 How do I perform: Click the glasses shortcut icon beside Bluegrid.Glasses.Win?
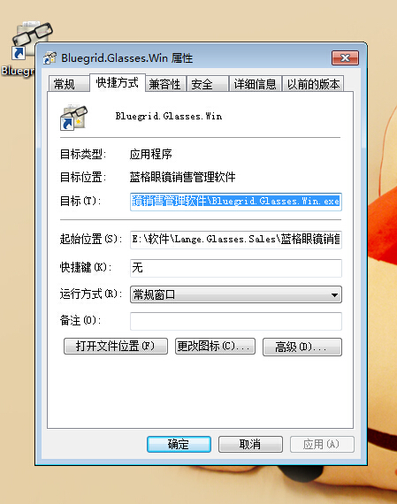coord(73,117)
